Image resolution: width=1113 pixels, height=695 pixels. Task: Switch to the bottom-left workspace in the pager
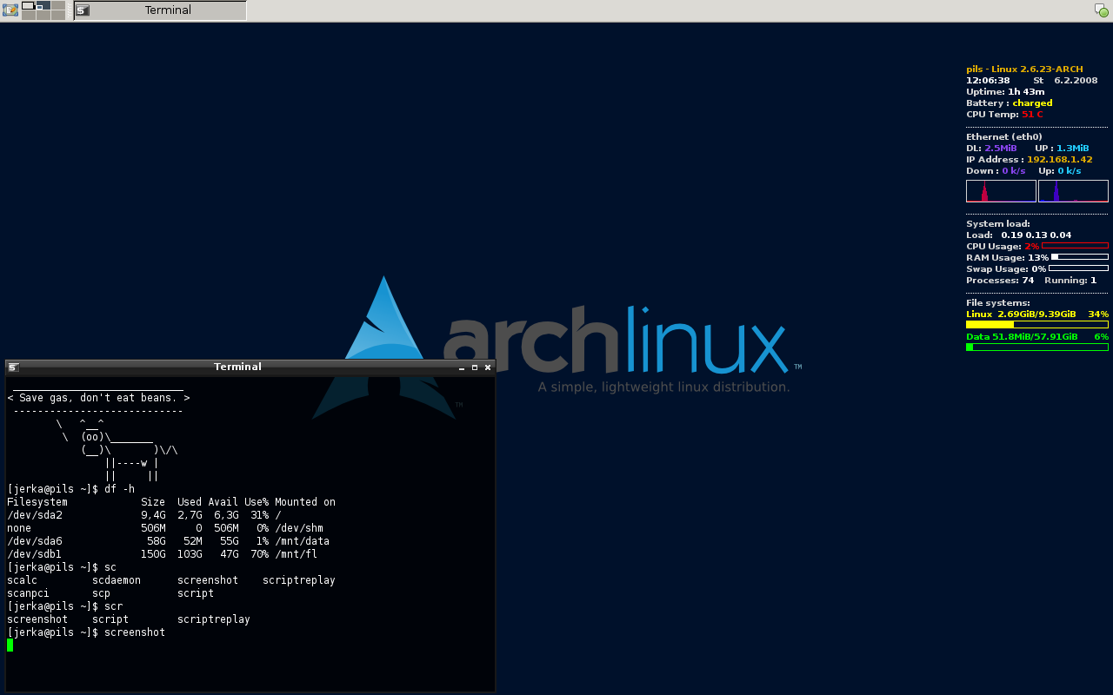tap(28, 16)
